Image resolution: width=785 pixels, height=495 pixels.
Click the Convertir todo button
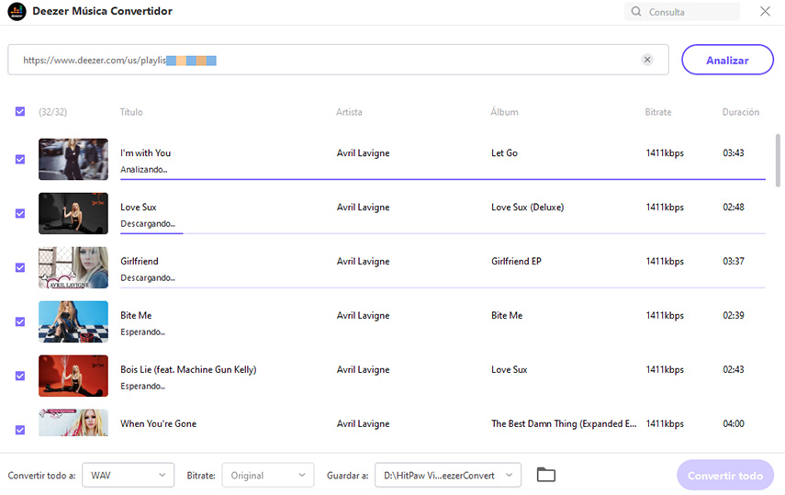point(725,475)
